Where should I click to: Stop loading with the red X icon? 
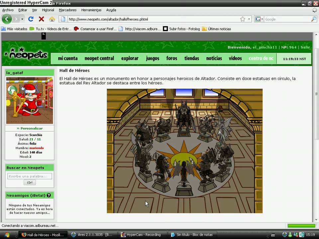click(41, 19)
